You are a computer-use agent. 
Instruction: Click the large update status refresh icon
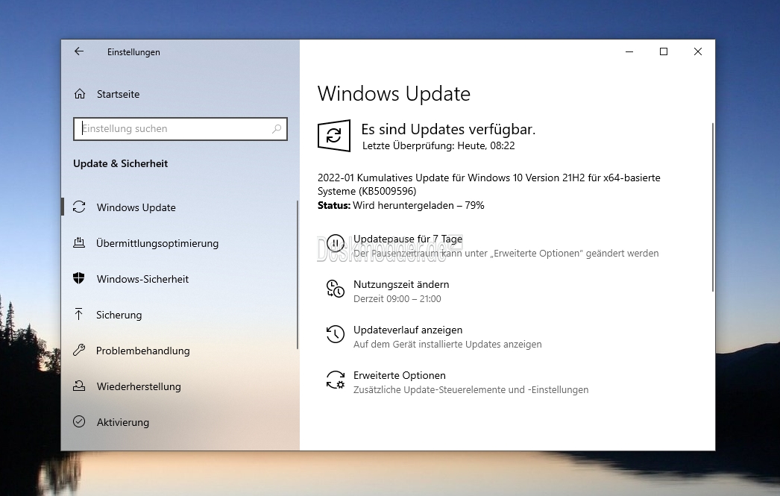click(334, 135)
